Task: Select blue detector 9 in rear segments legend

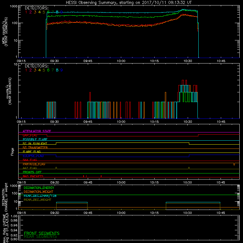Action: click(x=62, y=70)
